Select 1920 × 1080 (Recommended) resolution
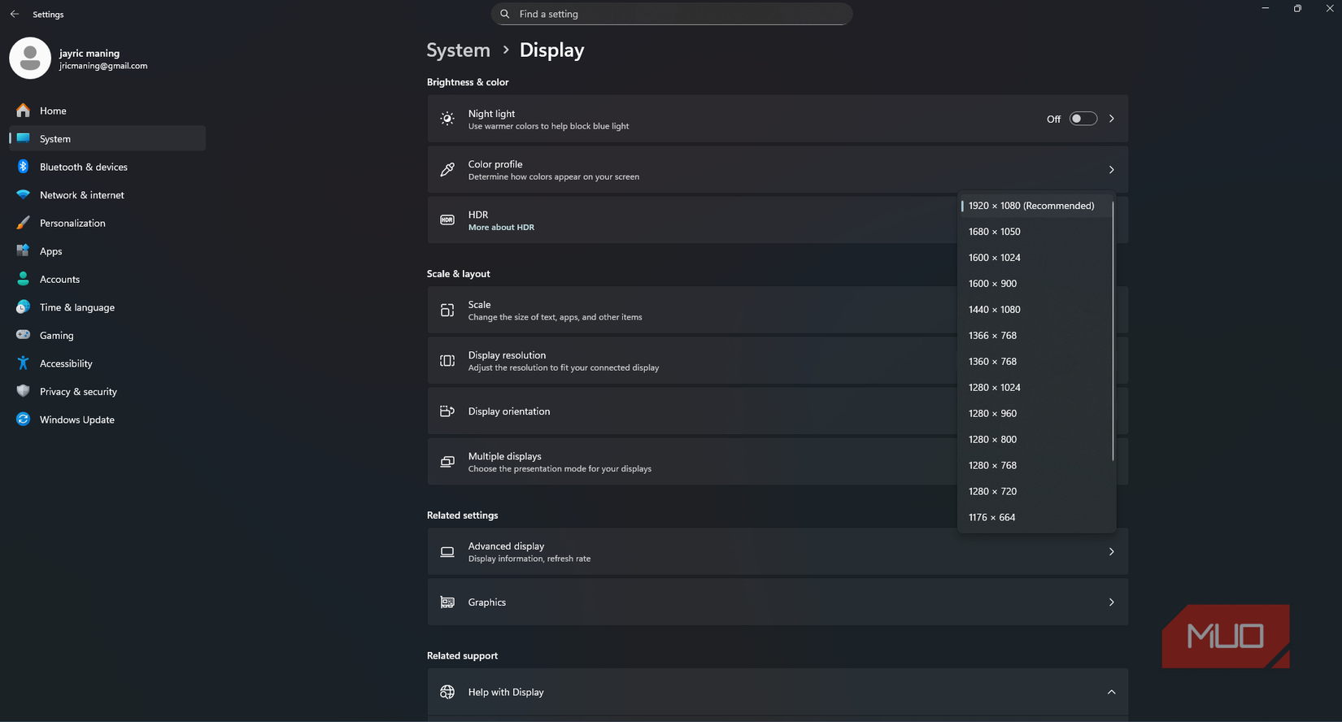 click(1035, 206)
